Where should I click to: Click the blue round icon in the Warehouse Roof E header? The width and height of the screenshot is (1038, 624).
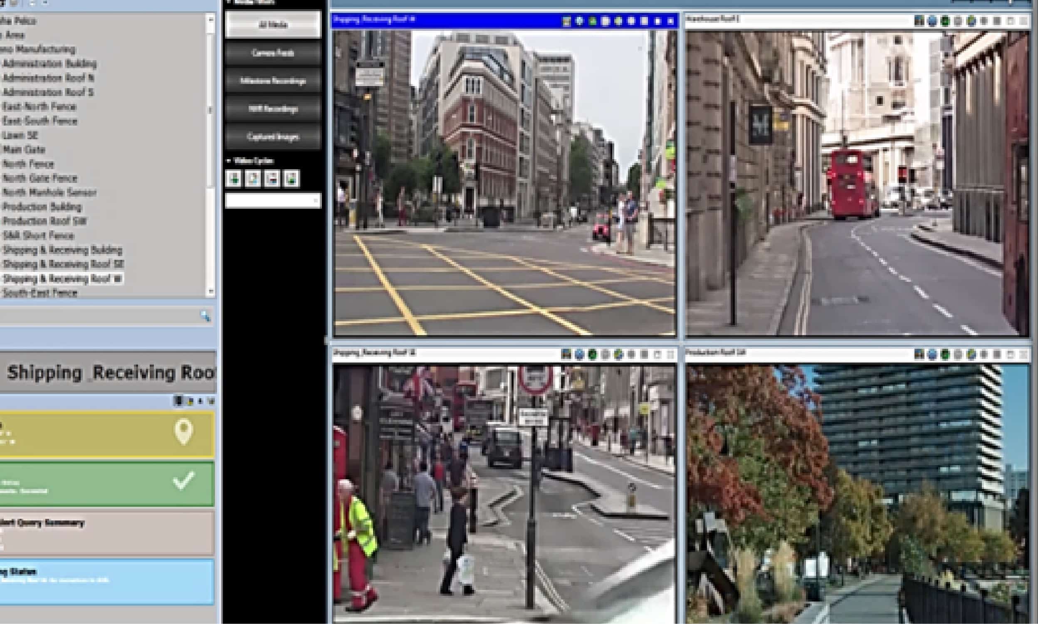[x=932, y=21]
